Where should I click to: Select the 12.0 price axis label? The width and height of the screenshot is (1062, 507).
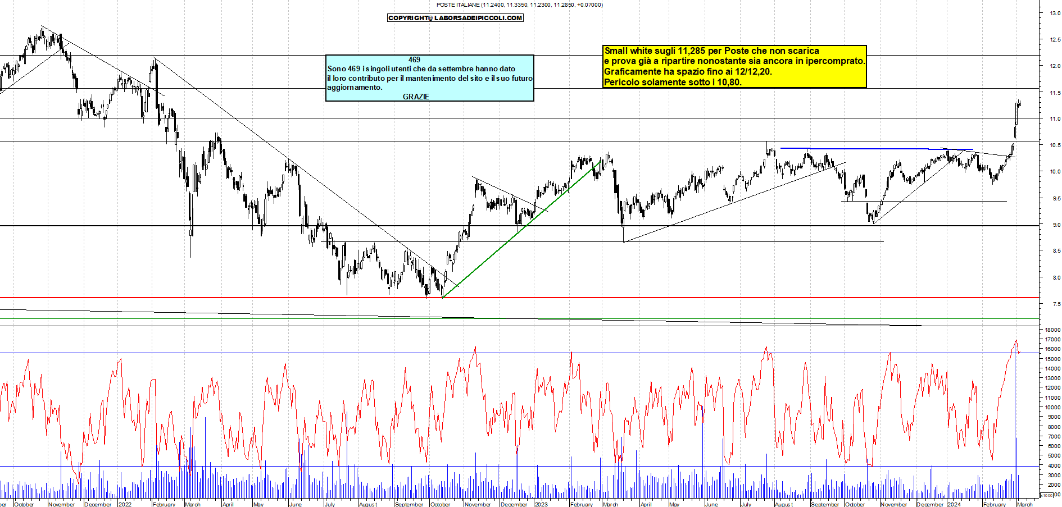click(1055, 66)
